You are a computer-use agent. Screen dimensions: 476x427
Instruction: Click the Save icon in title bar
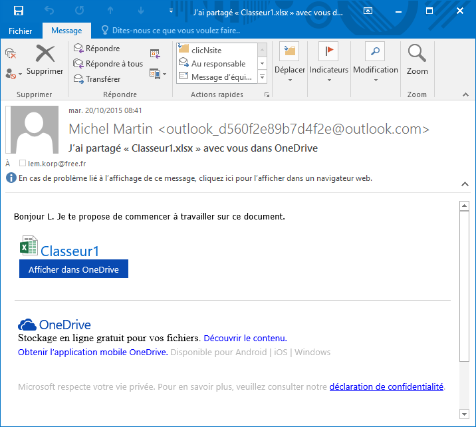[19, 11]
